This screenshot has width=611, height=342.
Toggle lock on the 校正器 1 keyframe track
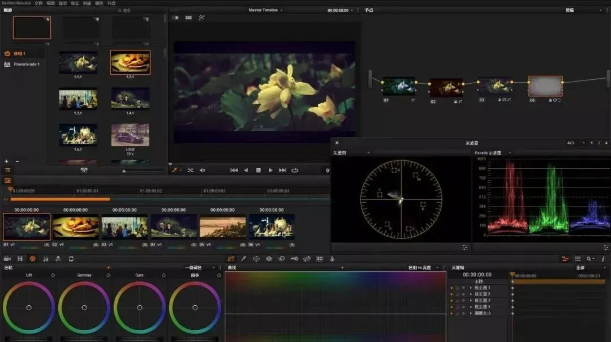(457, 288)
